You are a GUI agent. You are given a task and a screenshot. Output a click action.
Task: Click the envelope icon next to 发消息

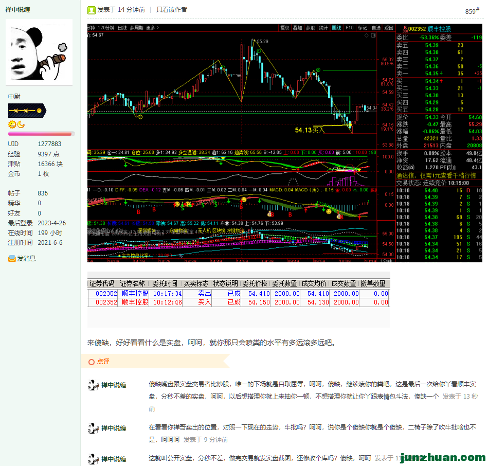click(12, 259)
